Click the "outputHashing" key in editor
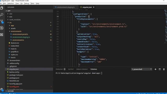This screenshot has width=167, height=94. [x=84, y=37]
